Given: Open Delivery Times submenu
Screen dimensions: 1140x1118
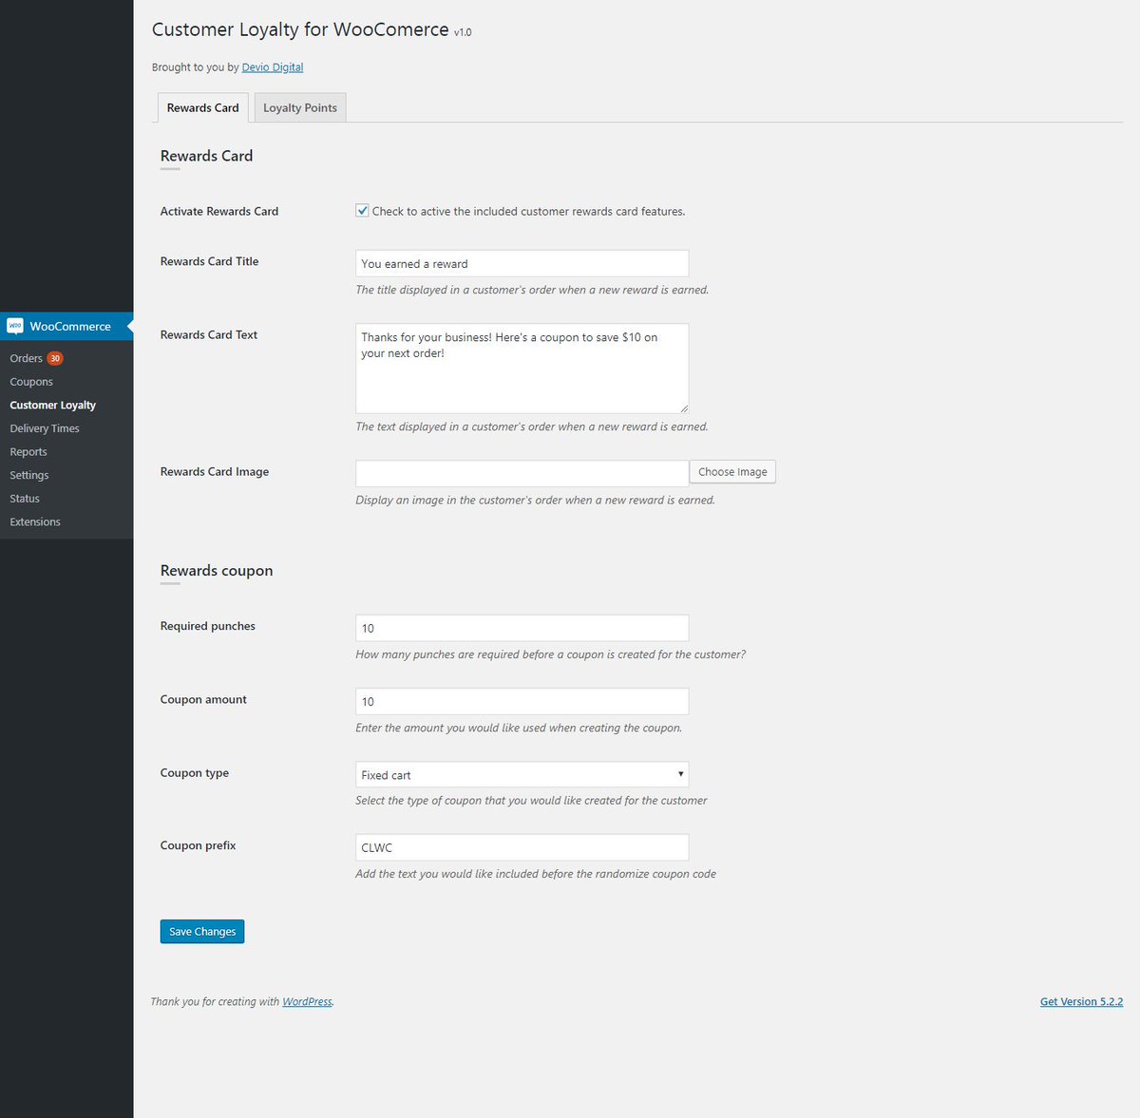Looking at the screenshot, I should [x=45, y=428].
